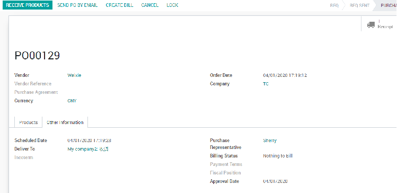Select the Other Information tab
The height and width of the screenshot is (193, 397).
point(65,122)
